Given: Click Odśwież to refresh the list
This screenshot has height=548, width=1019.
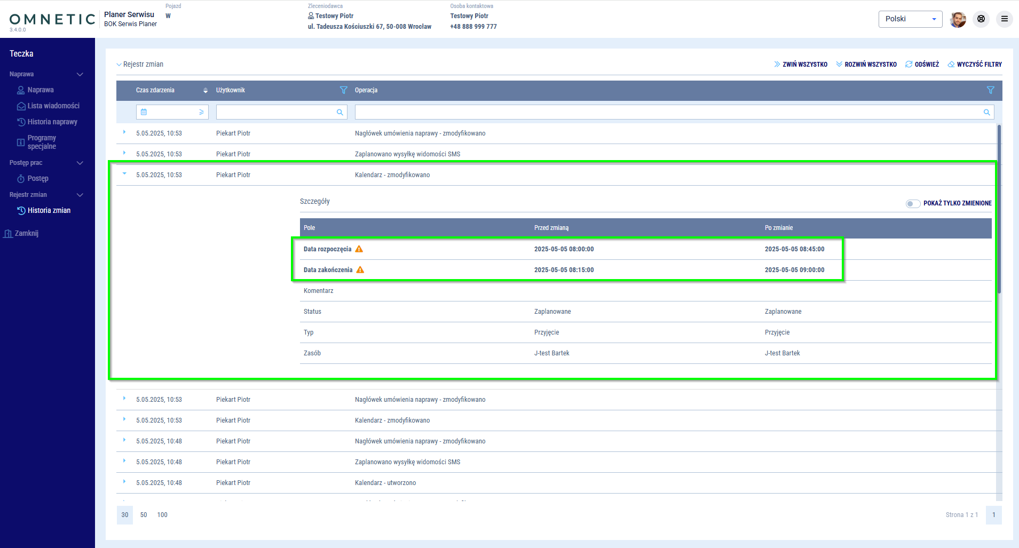Looking at the screenshot, I should click(x=922, y=65).
